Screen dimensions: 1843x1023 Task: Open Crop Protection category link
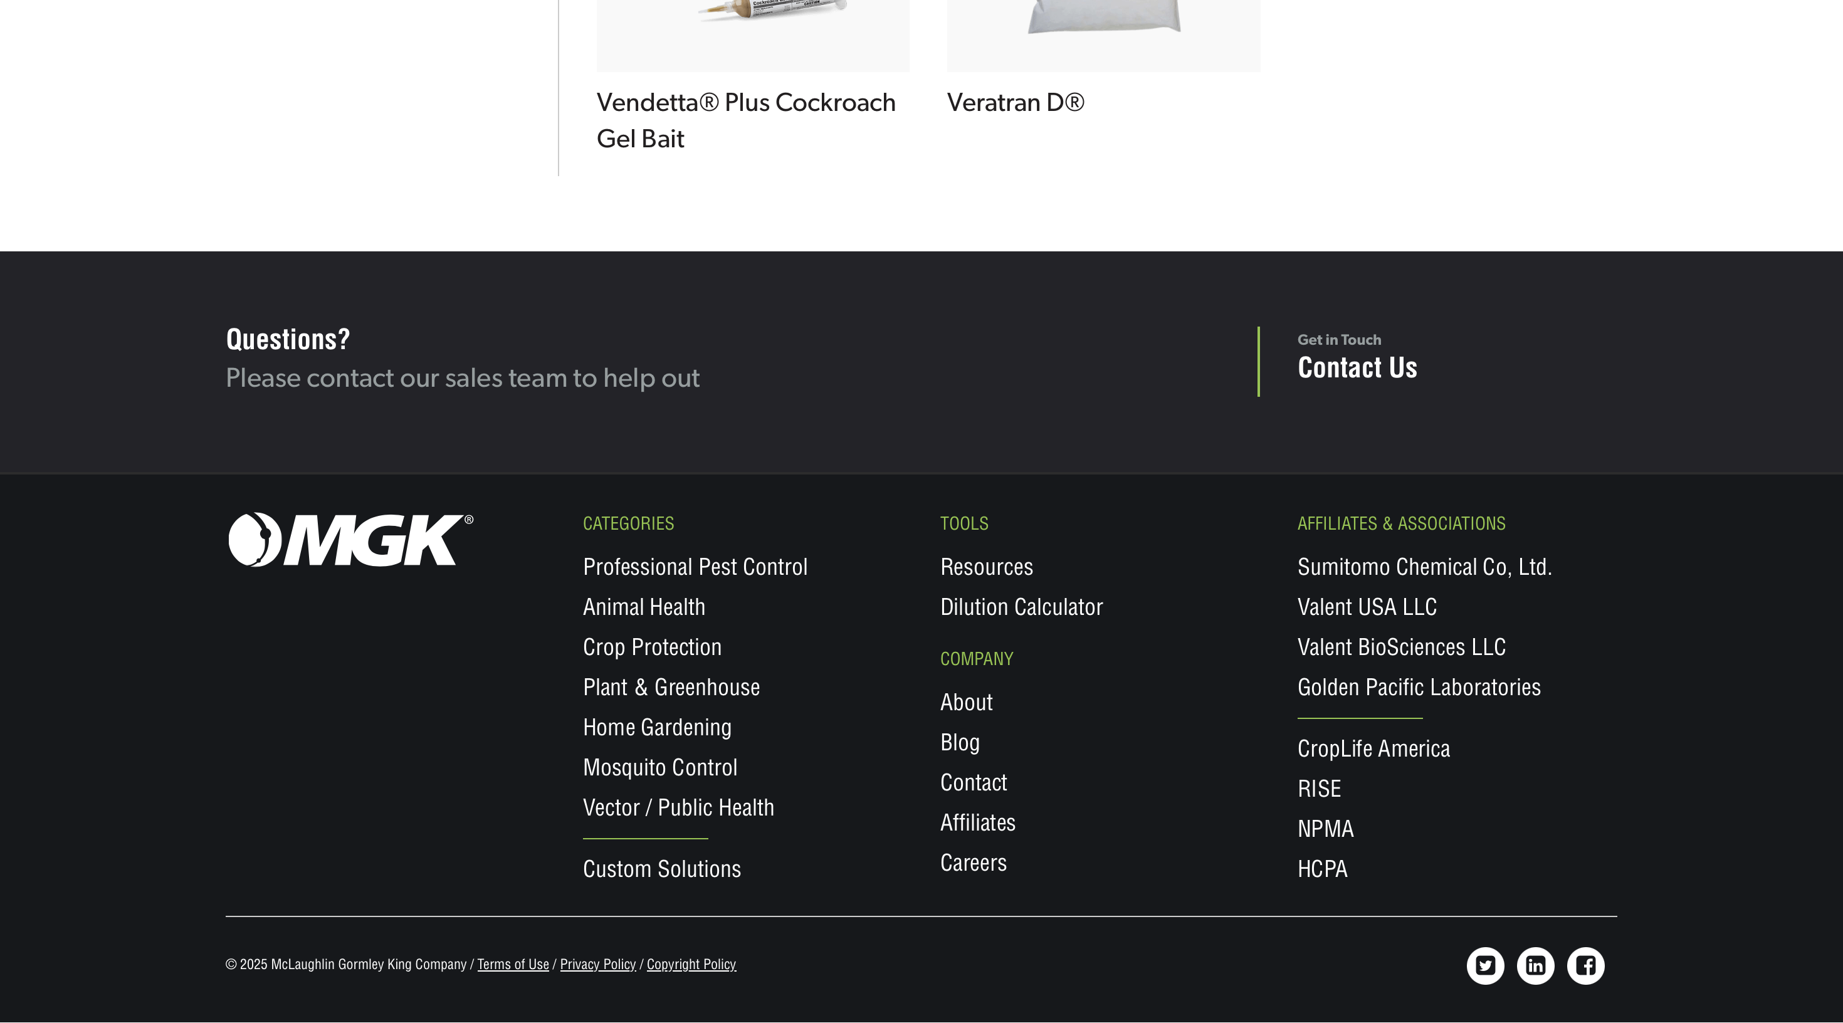[653, 648]
